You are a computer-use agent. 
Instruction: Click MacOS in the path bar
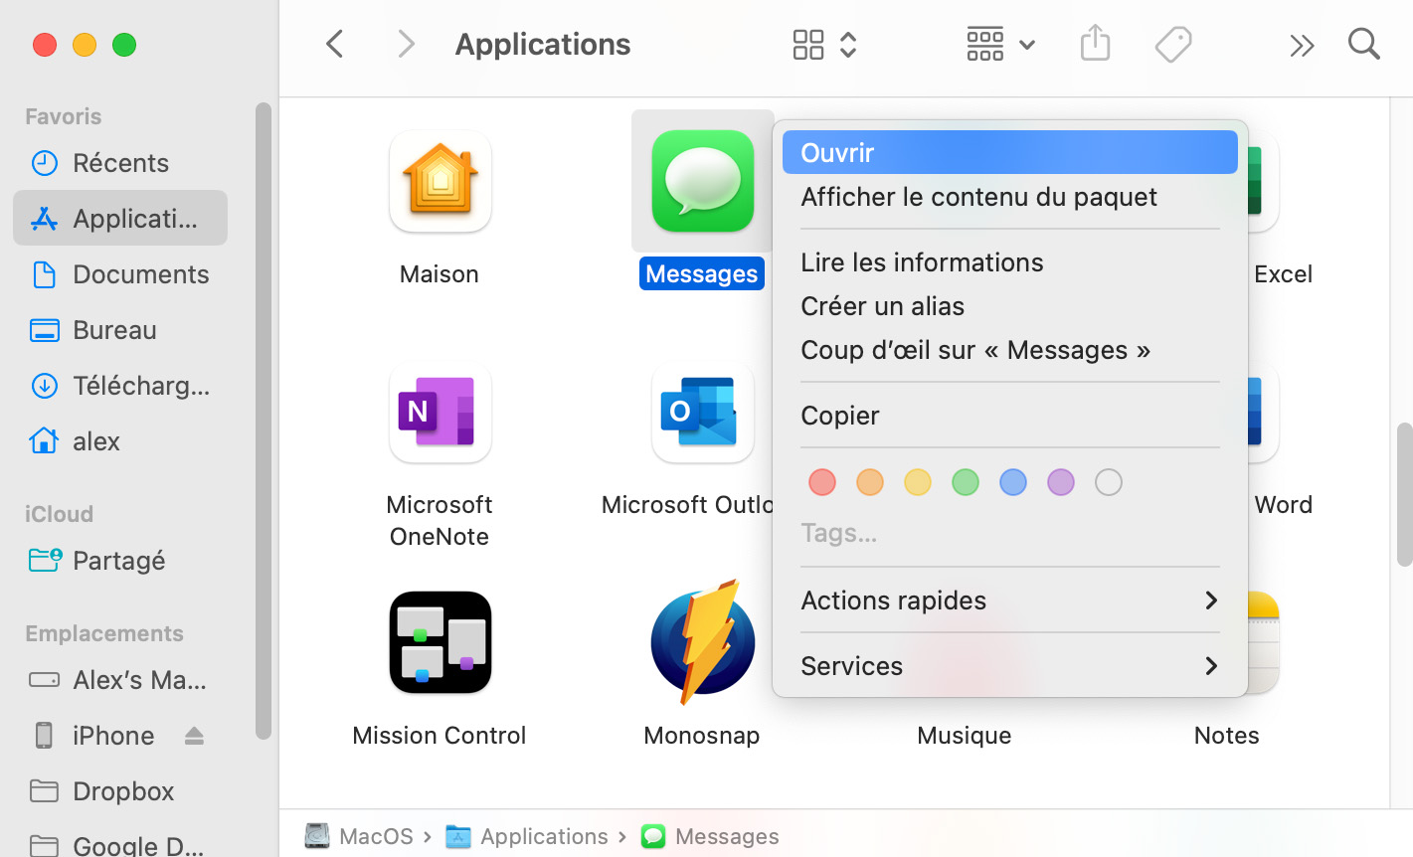[x=359, y=836]
